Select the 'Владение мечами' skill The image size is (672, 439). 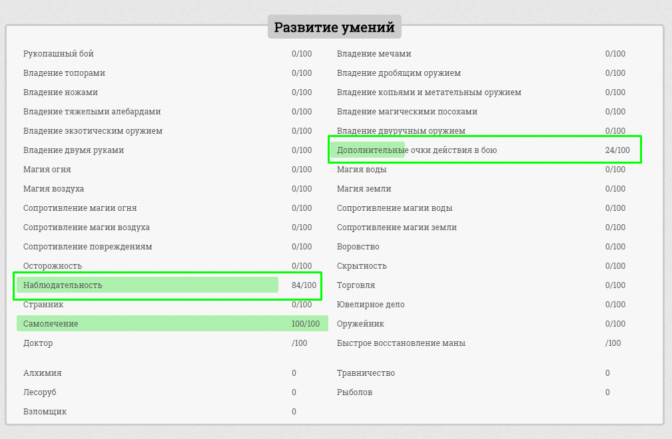[x=374, y=53]
